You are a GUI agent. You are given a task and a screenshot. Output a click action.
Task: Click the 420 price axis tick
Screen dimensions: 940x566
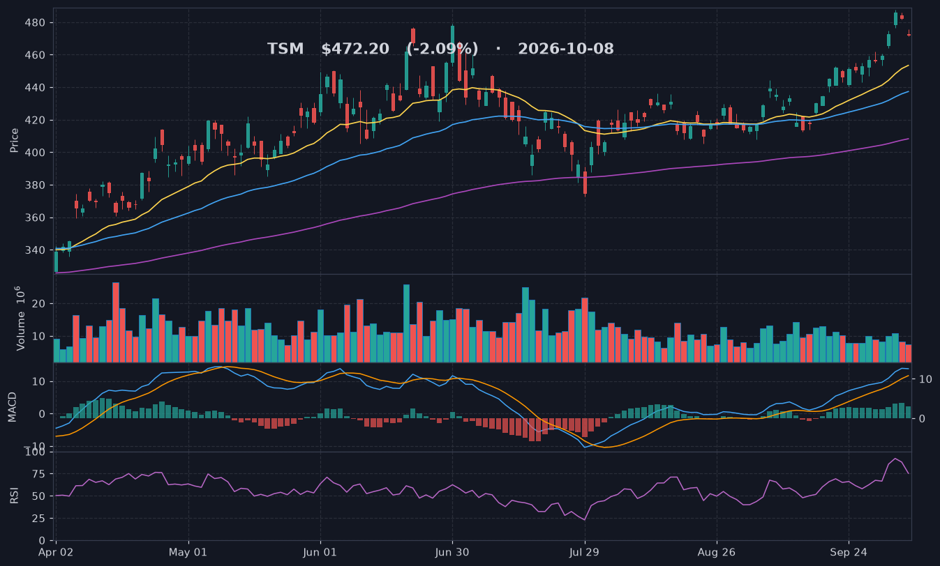click(x=35, y=121)
